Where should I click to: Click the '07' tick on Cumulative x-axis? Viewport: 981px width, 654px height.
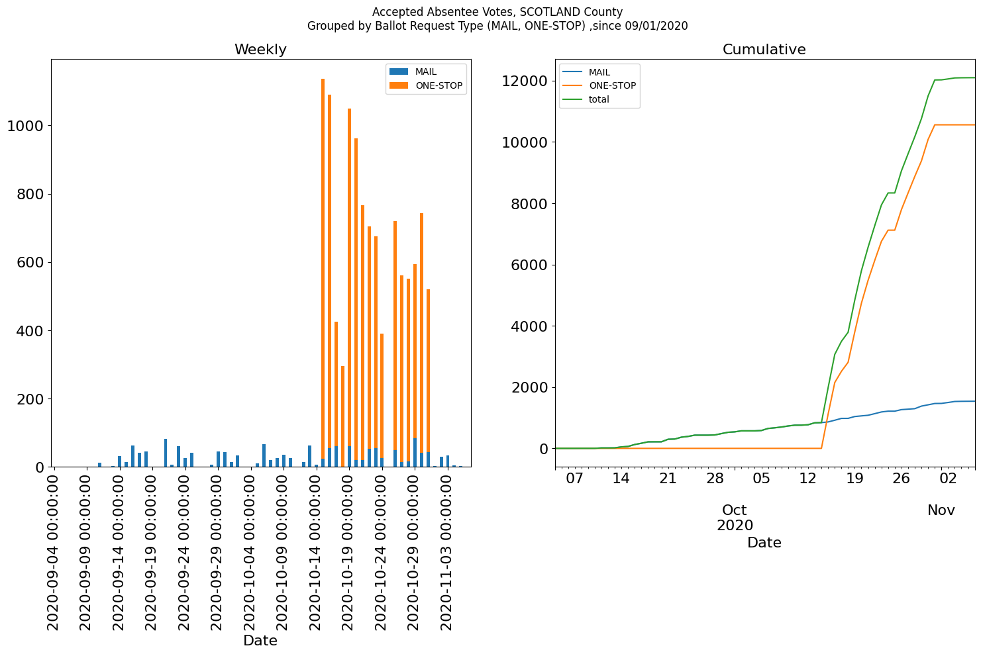pos(574,478)
